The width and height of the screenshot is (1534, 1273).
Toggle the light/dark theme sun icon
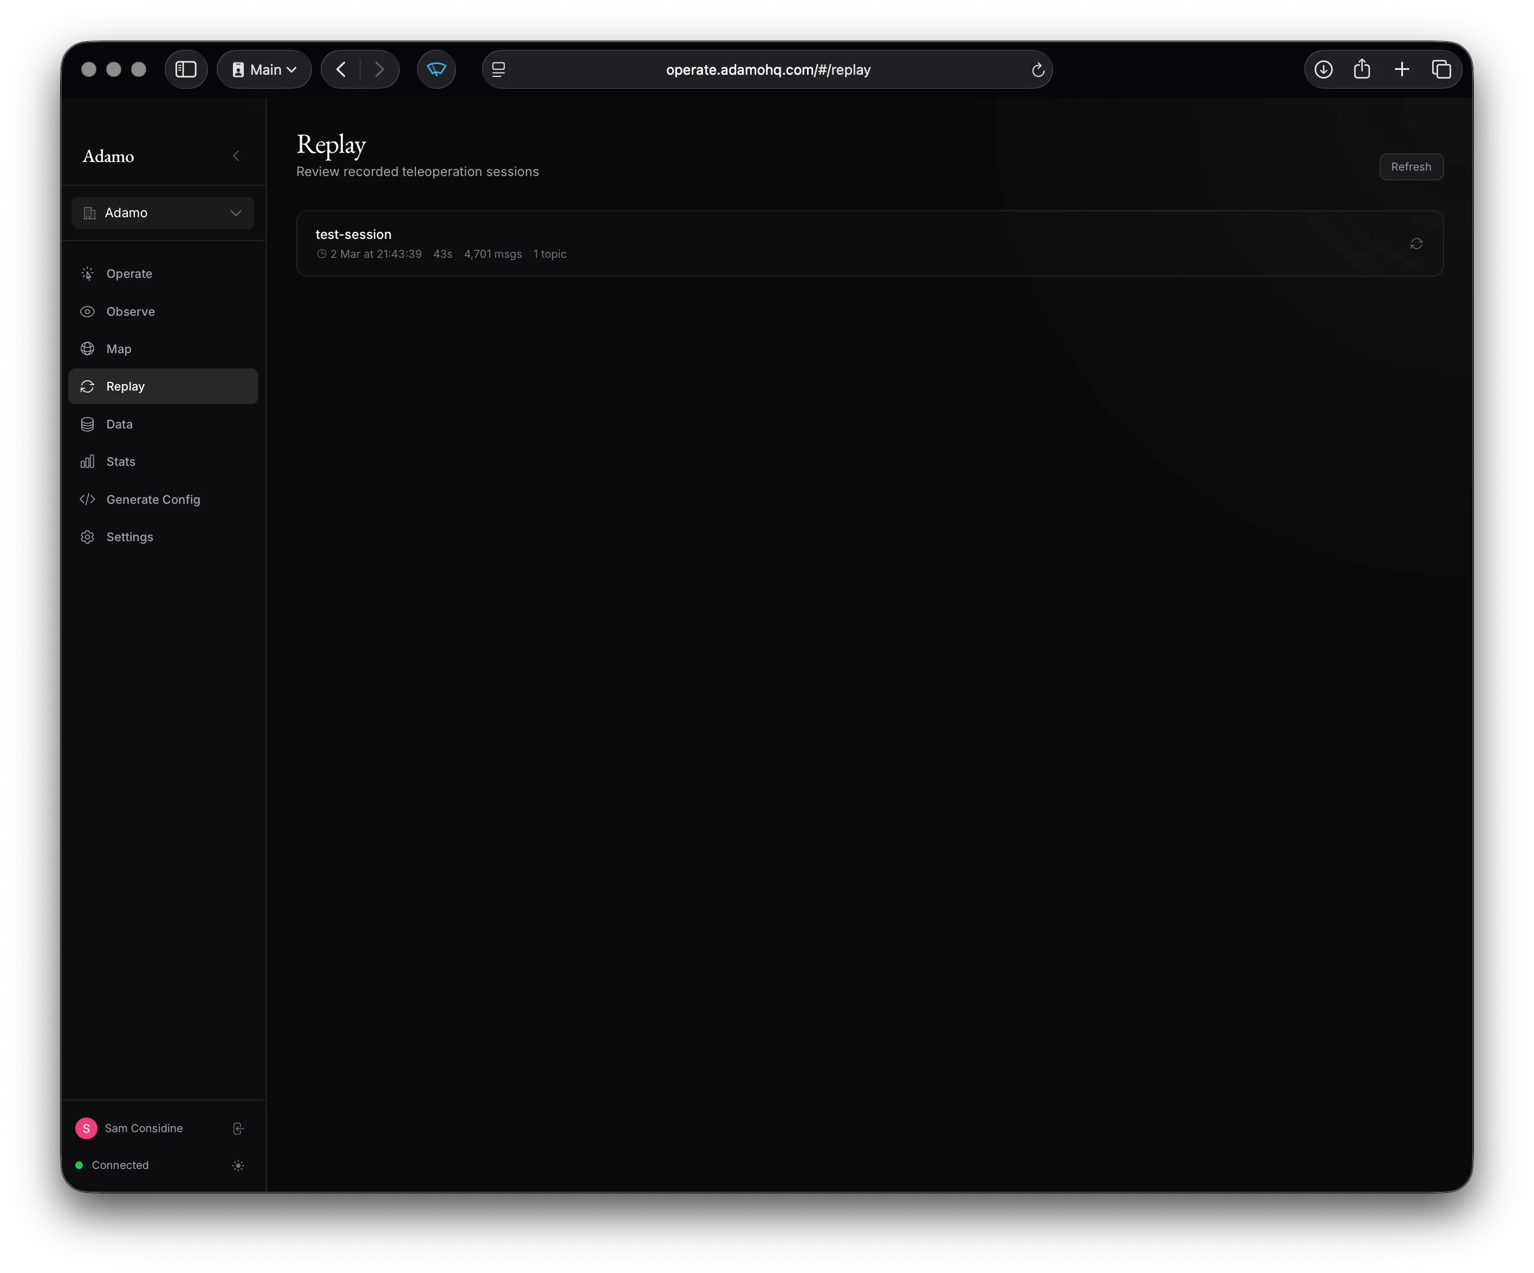point(238,1166)
